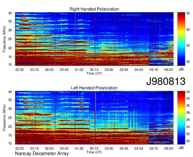
Task: Click the 03:45 time tick of Left Handed plot
Action: [x=124, y=148]
